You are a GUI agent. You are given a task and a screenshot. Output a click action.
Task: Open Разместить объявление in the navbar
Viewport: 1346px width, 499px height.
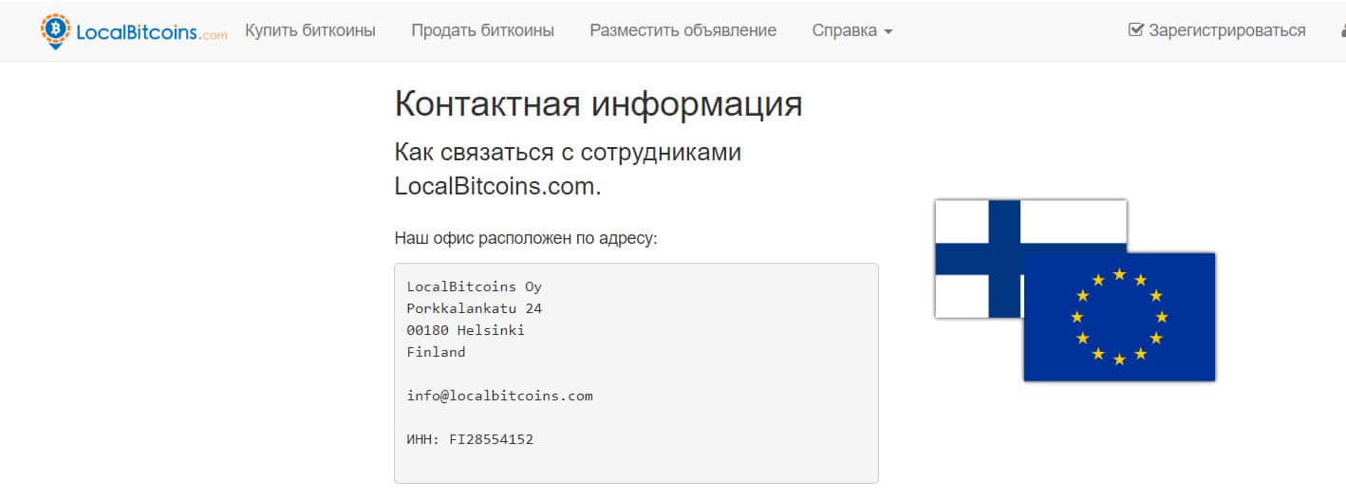point(682,30)
